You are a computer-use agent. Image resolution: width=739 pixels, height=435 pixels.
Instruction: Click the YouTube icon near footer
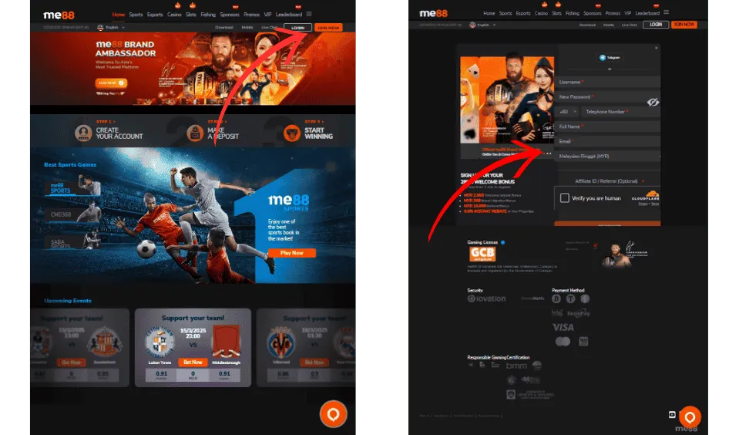click(x=672, y=415)
